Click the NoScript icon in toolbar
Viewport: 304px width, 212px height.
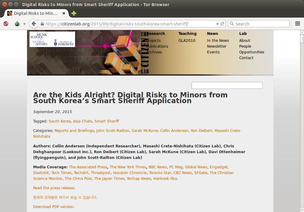(6, 24)
